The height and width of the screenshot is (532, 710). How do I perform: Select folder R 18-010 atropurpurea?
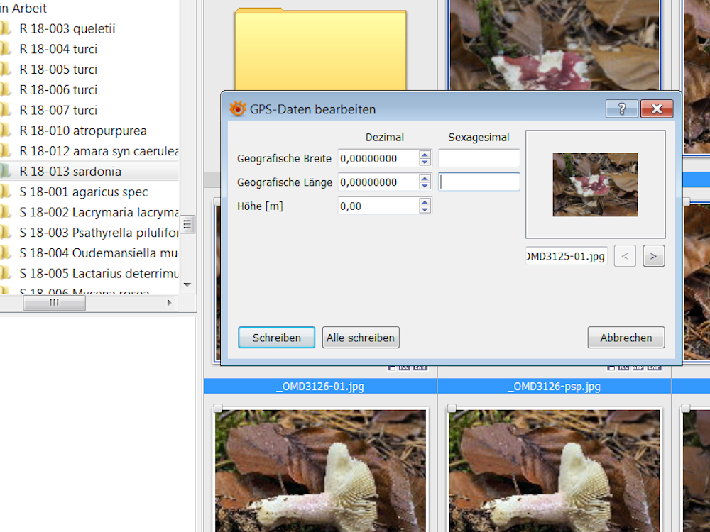pyautogui.click(x=82, y=131)
